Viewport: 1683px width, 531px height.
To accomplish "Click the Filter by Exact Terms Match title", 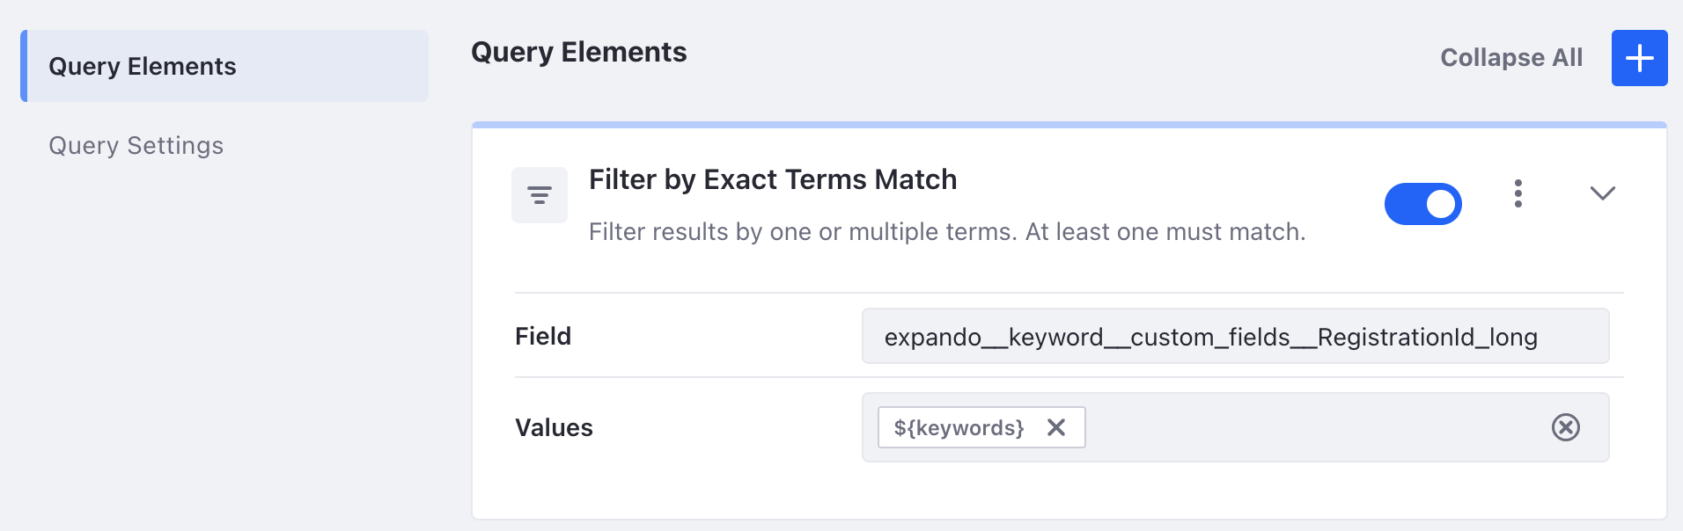I will coord(773,179).
